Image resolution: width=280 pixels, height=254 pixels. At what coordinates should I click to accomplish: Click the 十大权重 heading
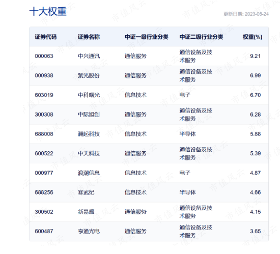pos(48,12)
